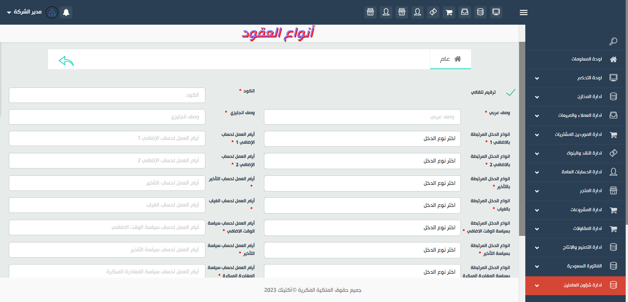Open notifications bell icon
Screen dimensions: 628x302
(66, 12)
